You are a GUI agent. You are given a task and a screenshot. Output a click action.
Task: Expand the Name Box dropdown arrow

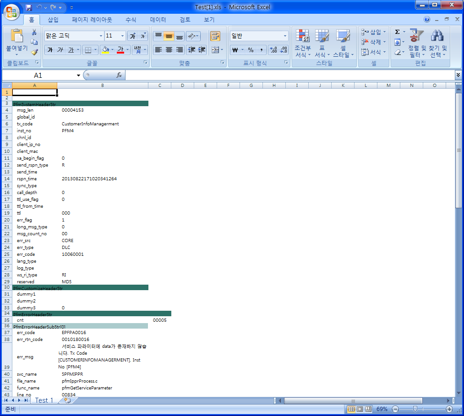pos(78,76)
